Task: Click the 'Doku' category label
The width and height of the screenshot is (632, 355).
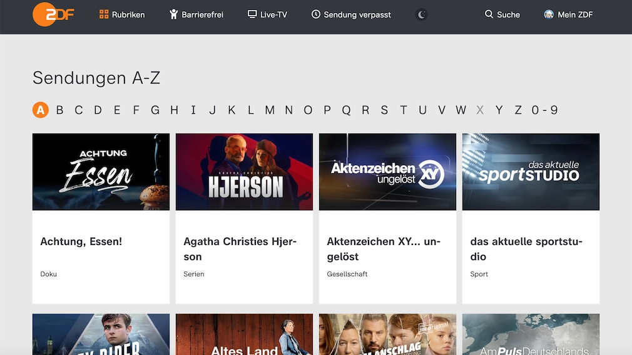Action: click(x=48, y=274)
